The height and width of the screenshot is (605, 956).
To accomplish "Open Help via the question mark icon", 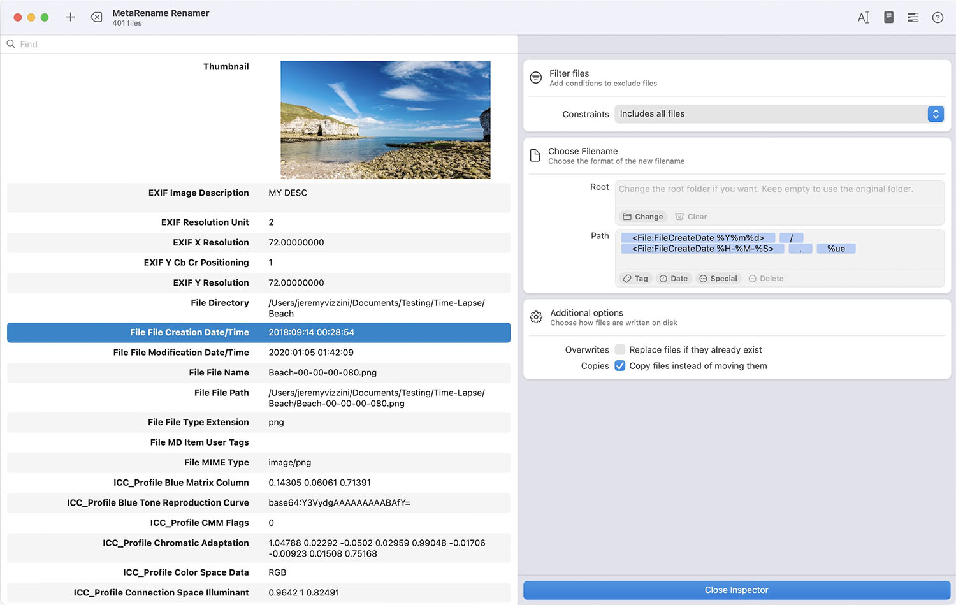I will pos(938,17).
